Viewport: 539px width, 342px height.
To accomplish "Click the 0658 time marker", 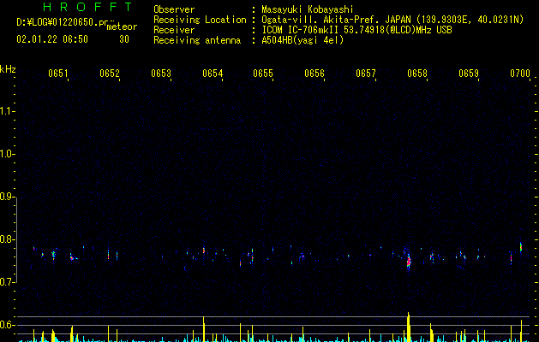I will pos(417,74).
